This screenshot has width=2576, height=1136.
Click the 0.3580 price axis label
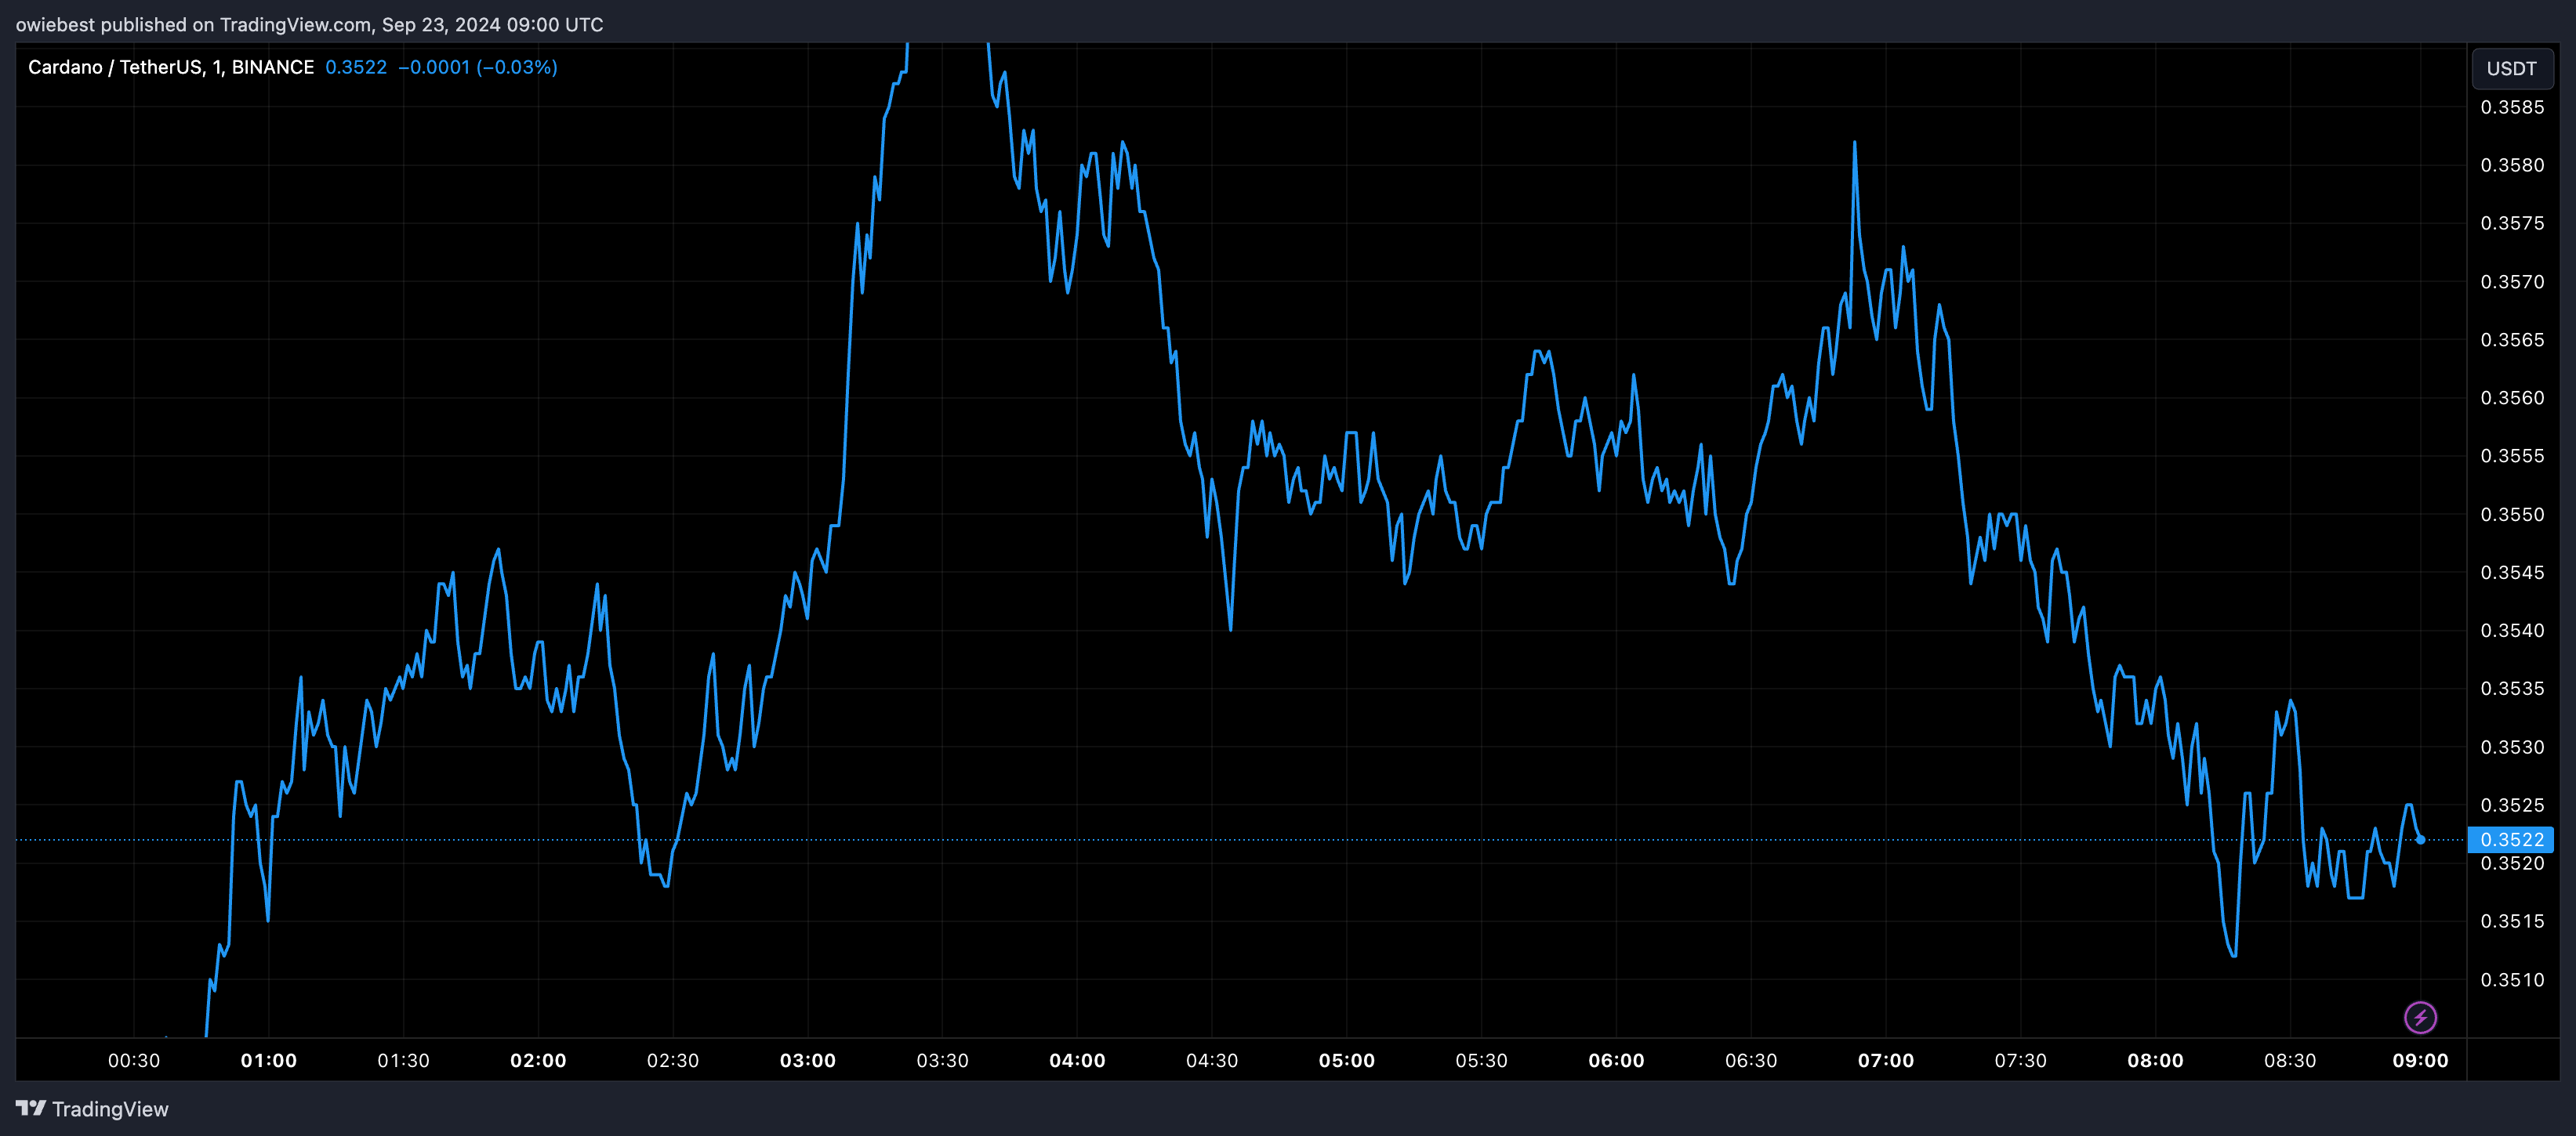[x=2512, y=165]
